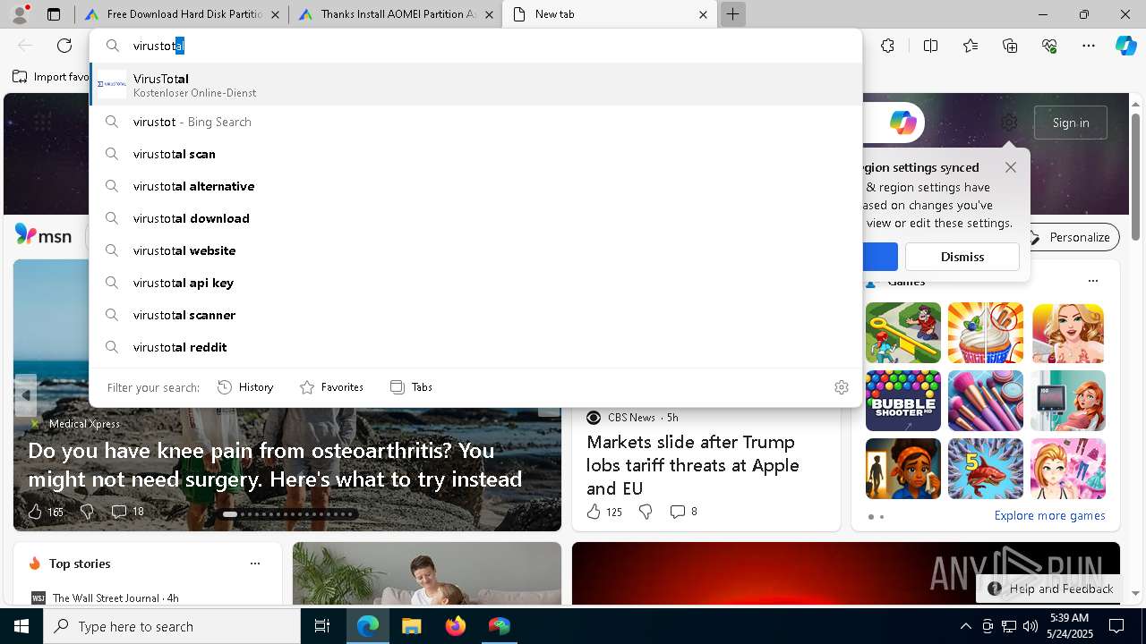1146x644 pixels.
Task: Close the region settings notification
Action: click(1011, 167)
